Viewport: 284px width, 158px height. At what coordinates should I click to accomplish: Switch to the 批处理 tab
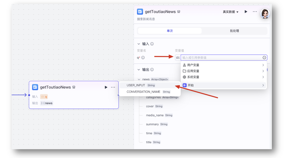(x=234, y=31)
